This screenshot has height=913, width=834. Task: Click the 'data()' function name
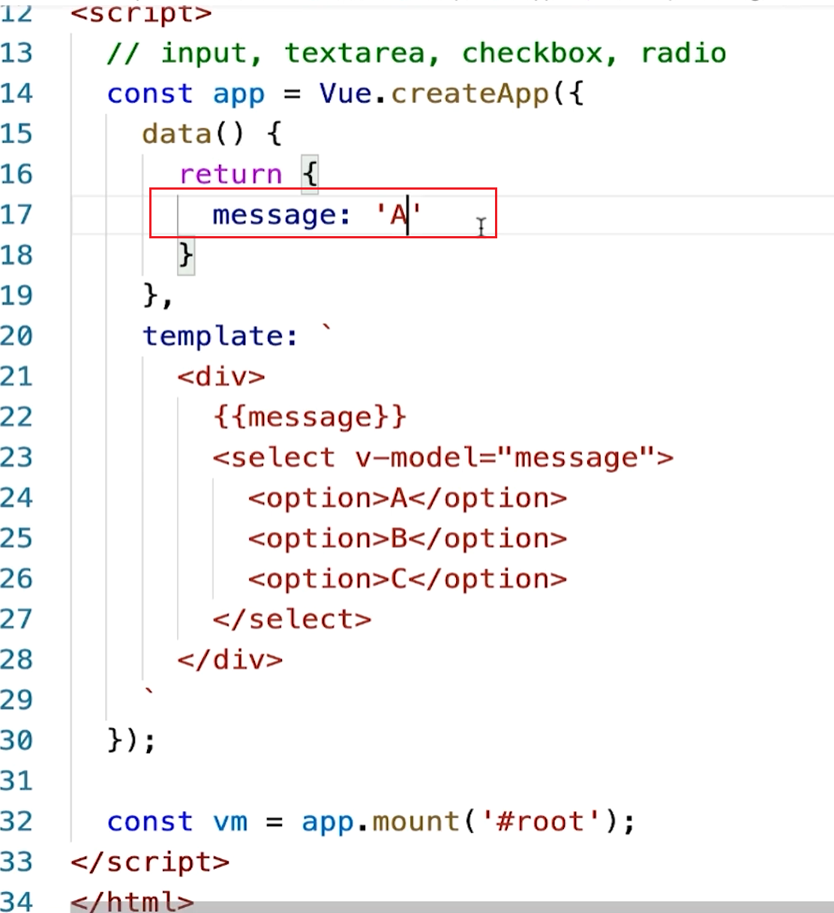193,134
